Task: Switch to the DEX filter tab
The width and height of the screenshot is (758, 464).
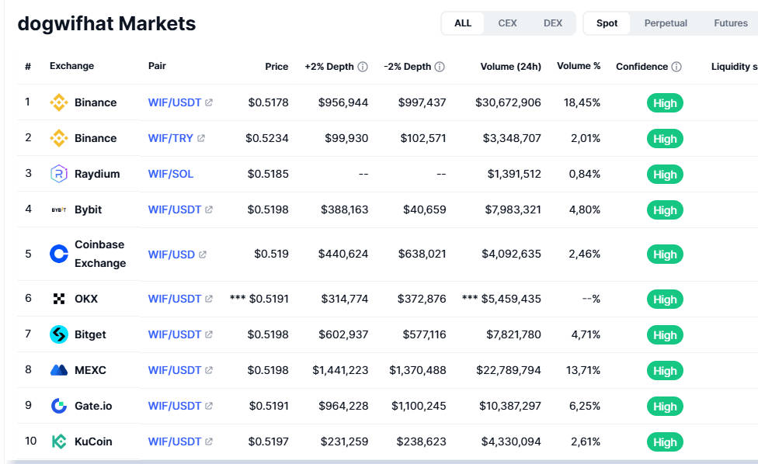Action: click(x=552, y=23)
